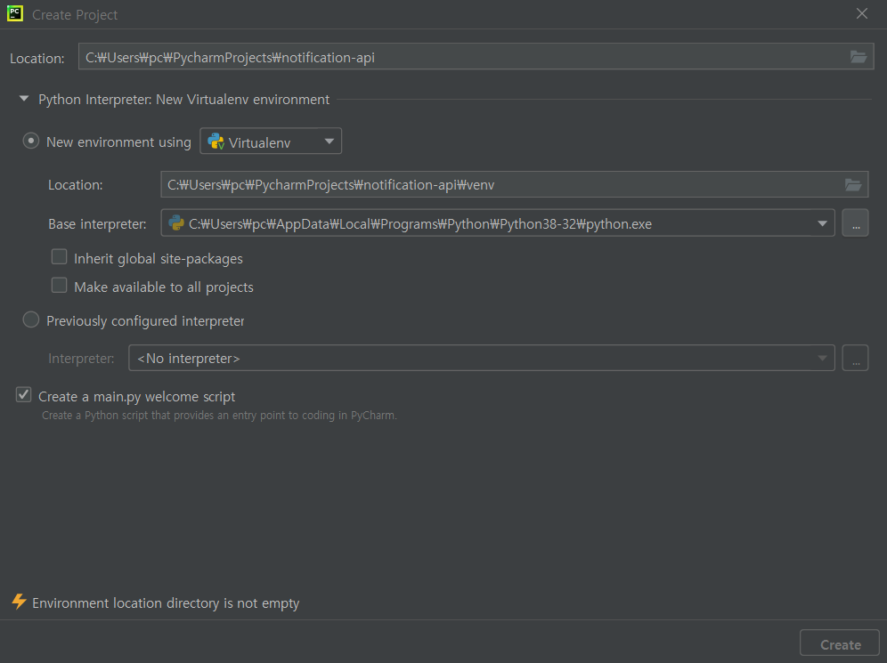Open the Virtualenv environment type dropdown arrow
Screen dimensions: 887x663
click(330, 141)
